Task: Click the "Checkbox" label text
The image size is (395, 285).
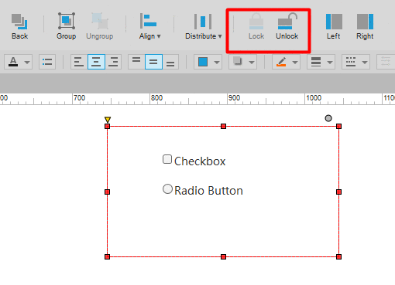Action: tap(200, 161)
